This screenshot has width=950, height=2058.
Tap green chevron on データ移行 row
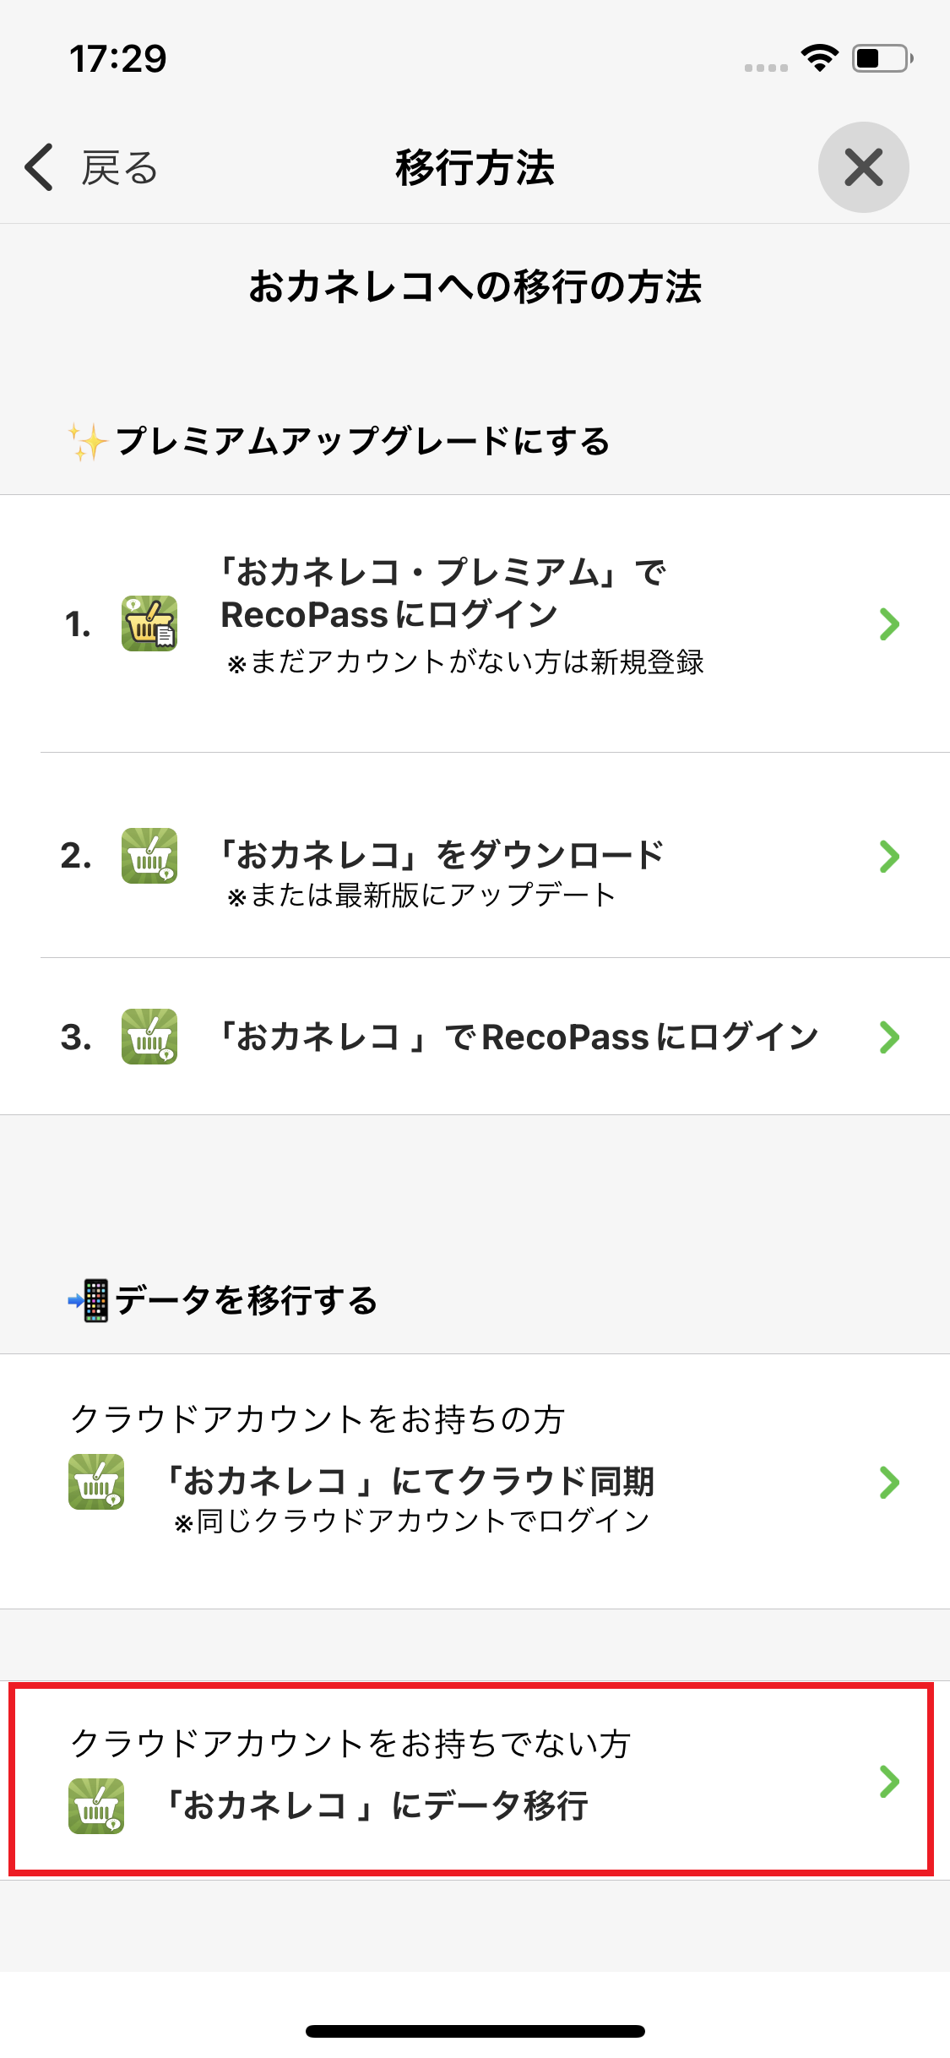(889, 1781)
